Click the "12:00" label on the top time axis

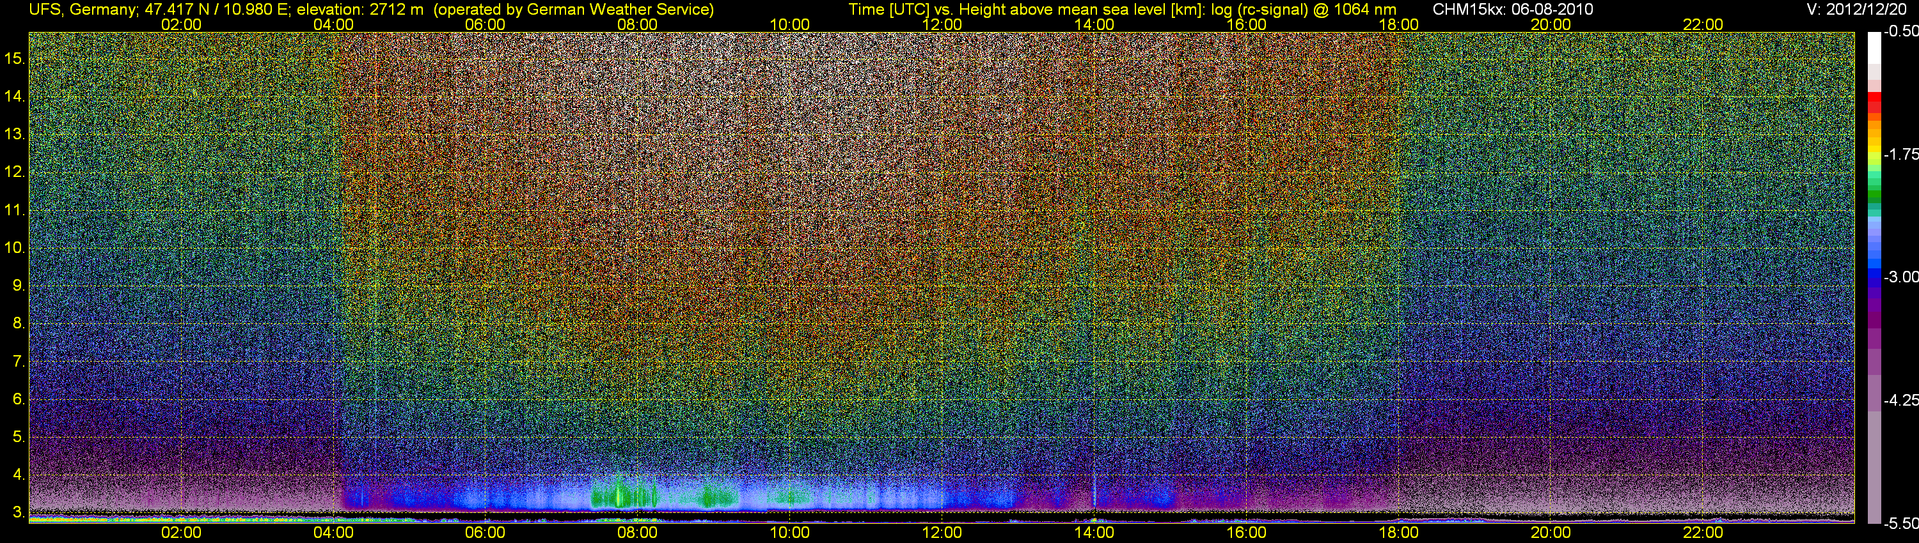click(942, 24)
